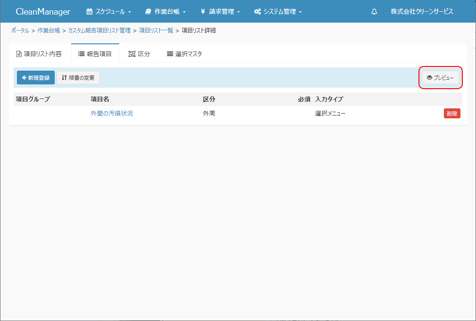Expand the 作業台帳 navigation menu
Screen dimensions: 476x321
tap(165, 12)
